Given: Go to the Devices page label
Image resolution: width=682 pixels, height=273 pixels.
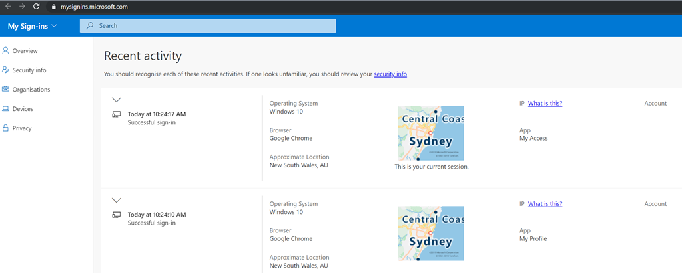Looking at the screenshot, I should [x=23, y=109].
